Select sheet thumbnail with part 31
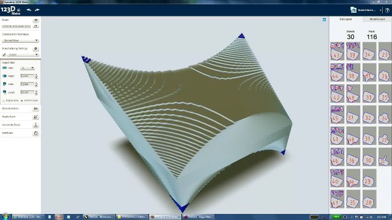 [x=369, y=136]
